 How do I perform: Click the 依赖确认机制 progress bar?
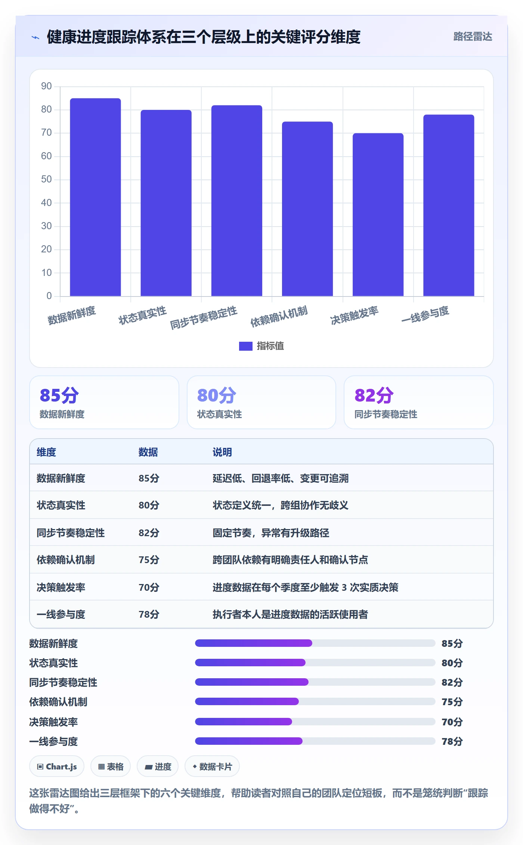pos(315,701)
